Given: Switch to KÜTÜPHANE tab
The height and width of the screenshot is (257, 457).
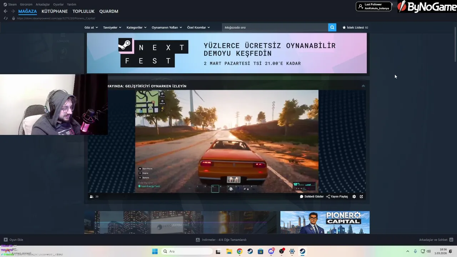Looking at the screenshot, I should tap(55, 11).
